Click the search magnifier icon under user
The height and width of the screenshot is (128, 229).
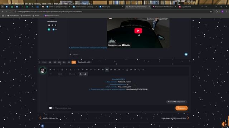pos(55,25)
